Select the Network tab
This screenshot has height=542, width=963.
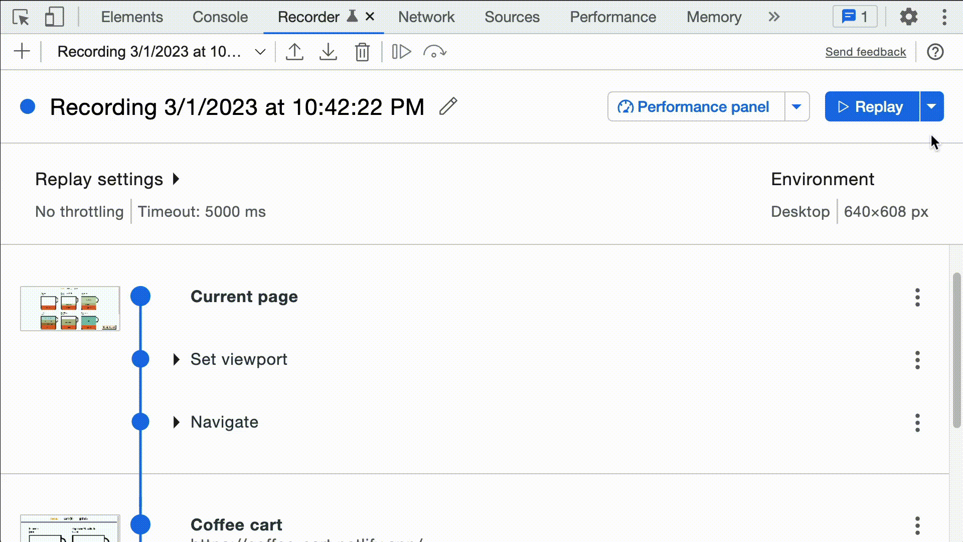click(427, 17)
